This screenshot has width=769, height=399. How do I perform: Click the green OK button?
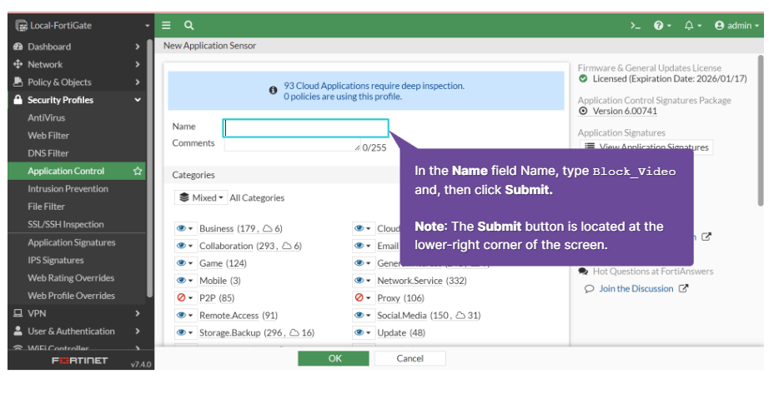[x=334, y=358]
